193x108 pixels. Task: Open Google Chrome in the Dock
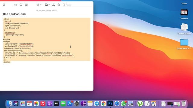[103, 103]
